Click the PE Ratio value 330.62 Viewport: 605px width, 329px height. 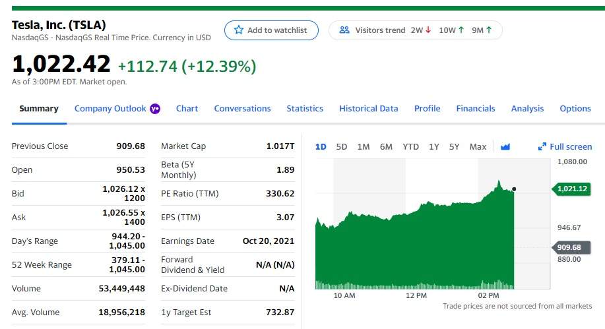pos(280,193)
